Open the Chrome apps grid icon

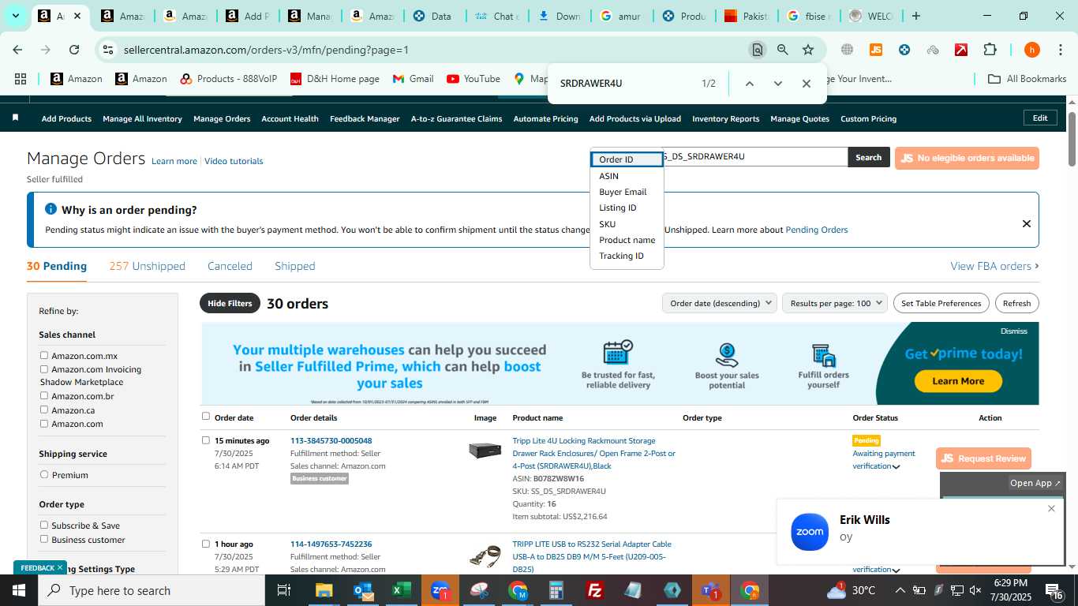21,79
